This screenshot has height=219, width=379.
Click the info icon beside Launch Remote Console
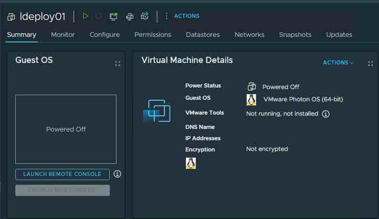pyautogui.click(x=117, y=174)
